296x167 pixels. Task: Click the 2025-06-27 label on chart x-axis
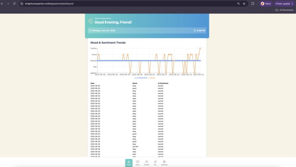pyautogui.click(x=162, y=75)
